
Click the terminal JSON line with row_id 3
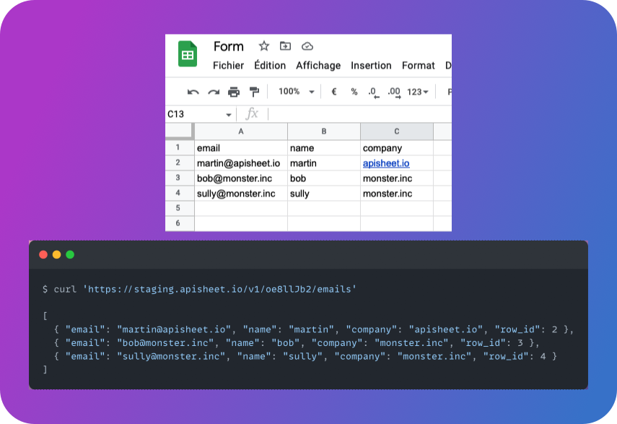[297, 343]
